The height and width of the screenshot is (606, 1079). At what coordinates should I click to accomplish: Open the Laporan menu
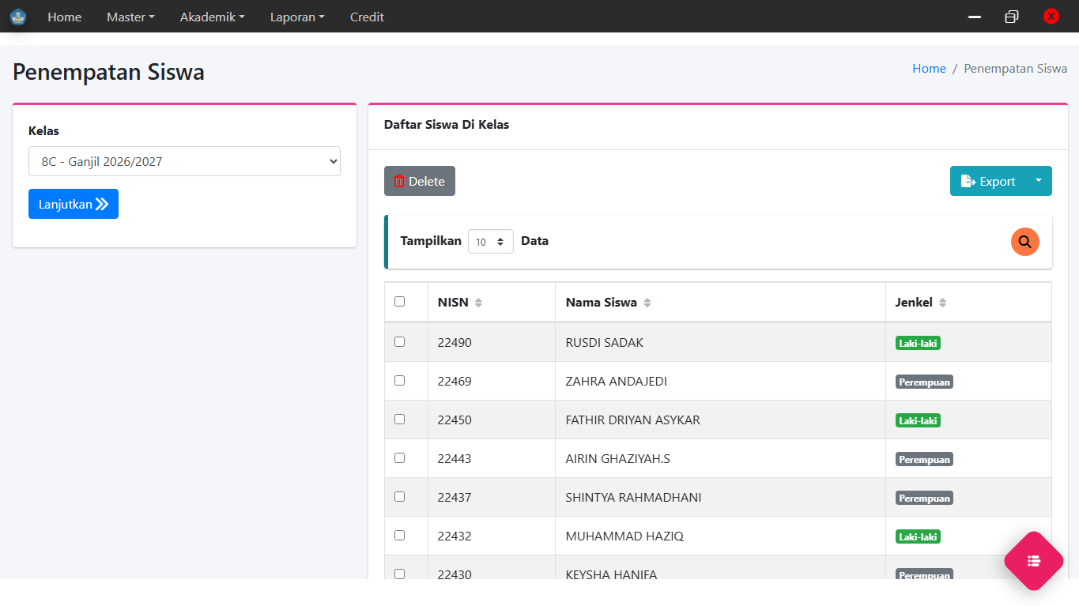click(297, 17)
